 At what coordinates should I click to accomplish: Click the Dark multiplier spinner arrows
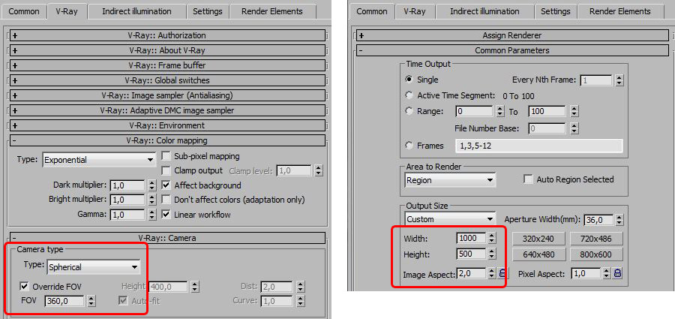(151, 186)
